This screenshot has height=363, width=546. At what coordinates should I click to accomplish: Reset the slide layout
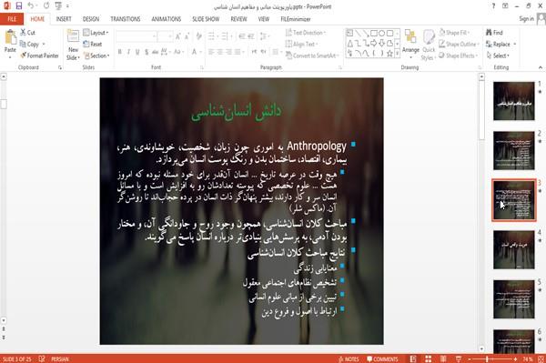tap(93, 45)
